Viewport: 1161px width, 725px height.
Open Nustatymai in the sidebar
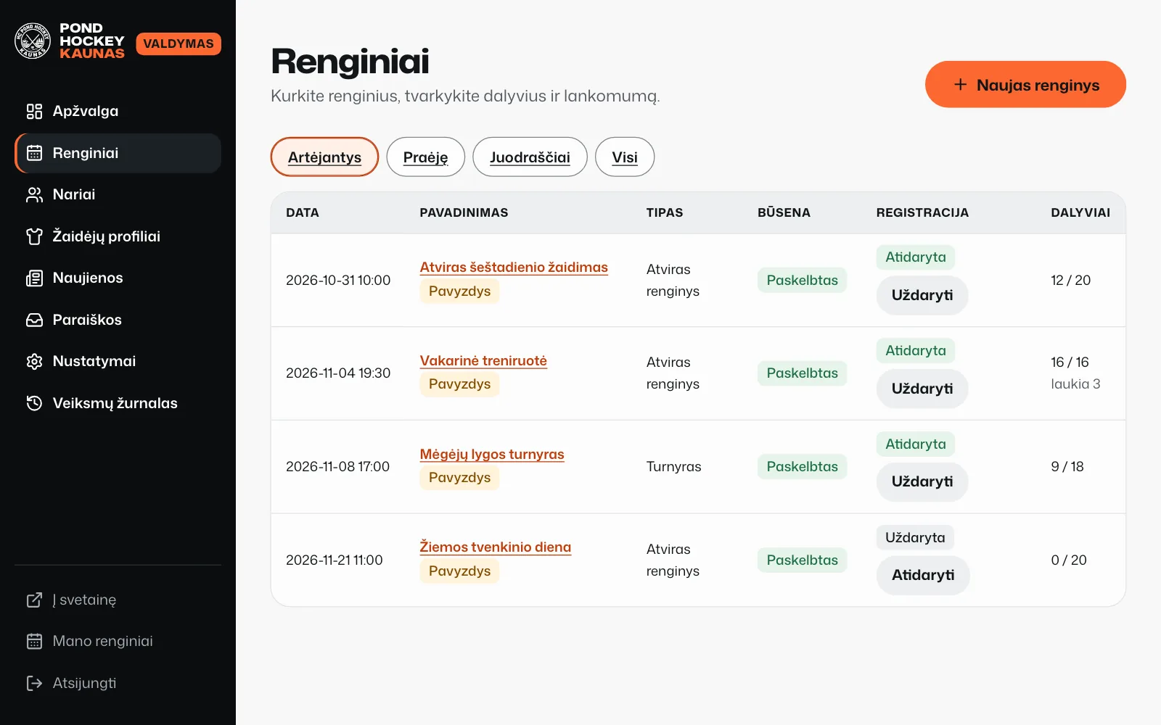coord(118,361)
